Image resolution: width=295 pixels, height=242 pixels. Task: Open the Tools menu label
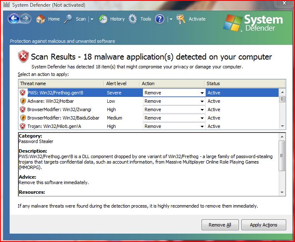click(x=146, y=19)
